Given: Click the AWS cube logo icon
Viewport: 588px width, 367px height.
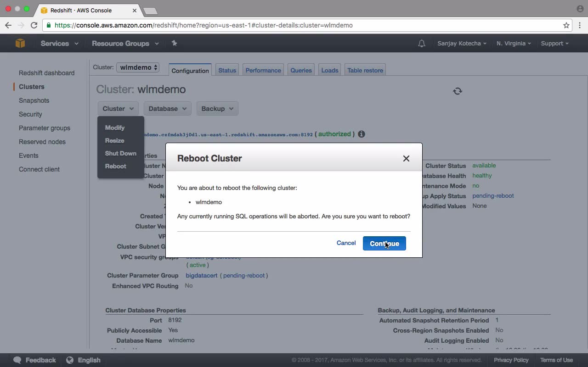Looking at the screenshot, I should coord(20,43).
